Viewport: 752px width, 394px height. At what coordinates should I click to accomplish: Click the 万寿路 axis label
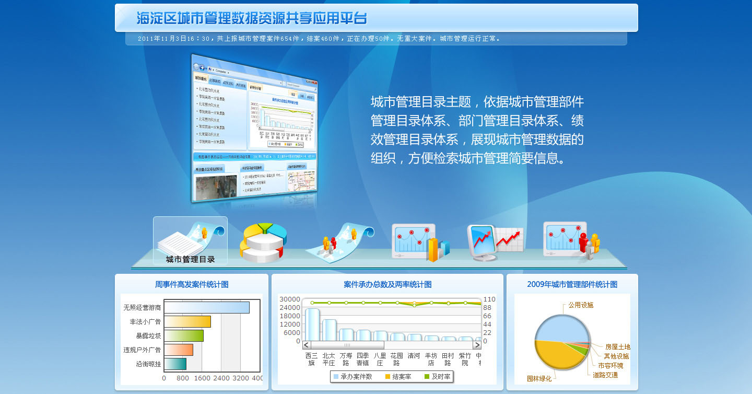click(346, 359)
